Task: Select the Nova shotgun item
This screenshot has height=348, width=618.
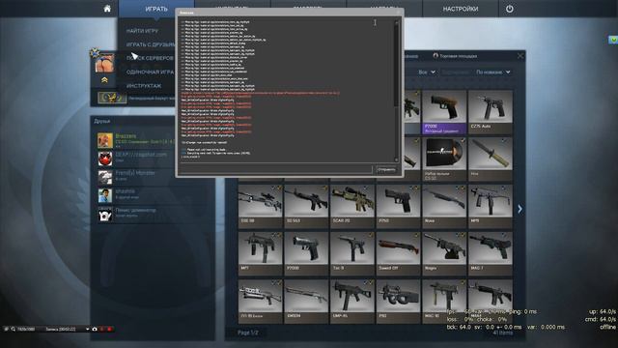Action: (x=444, y=207)
